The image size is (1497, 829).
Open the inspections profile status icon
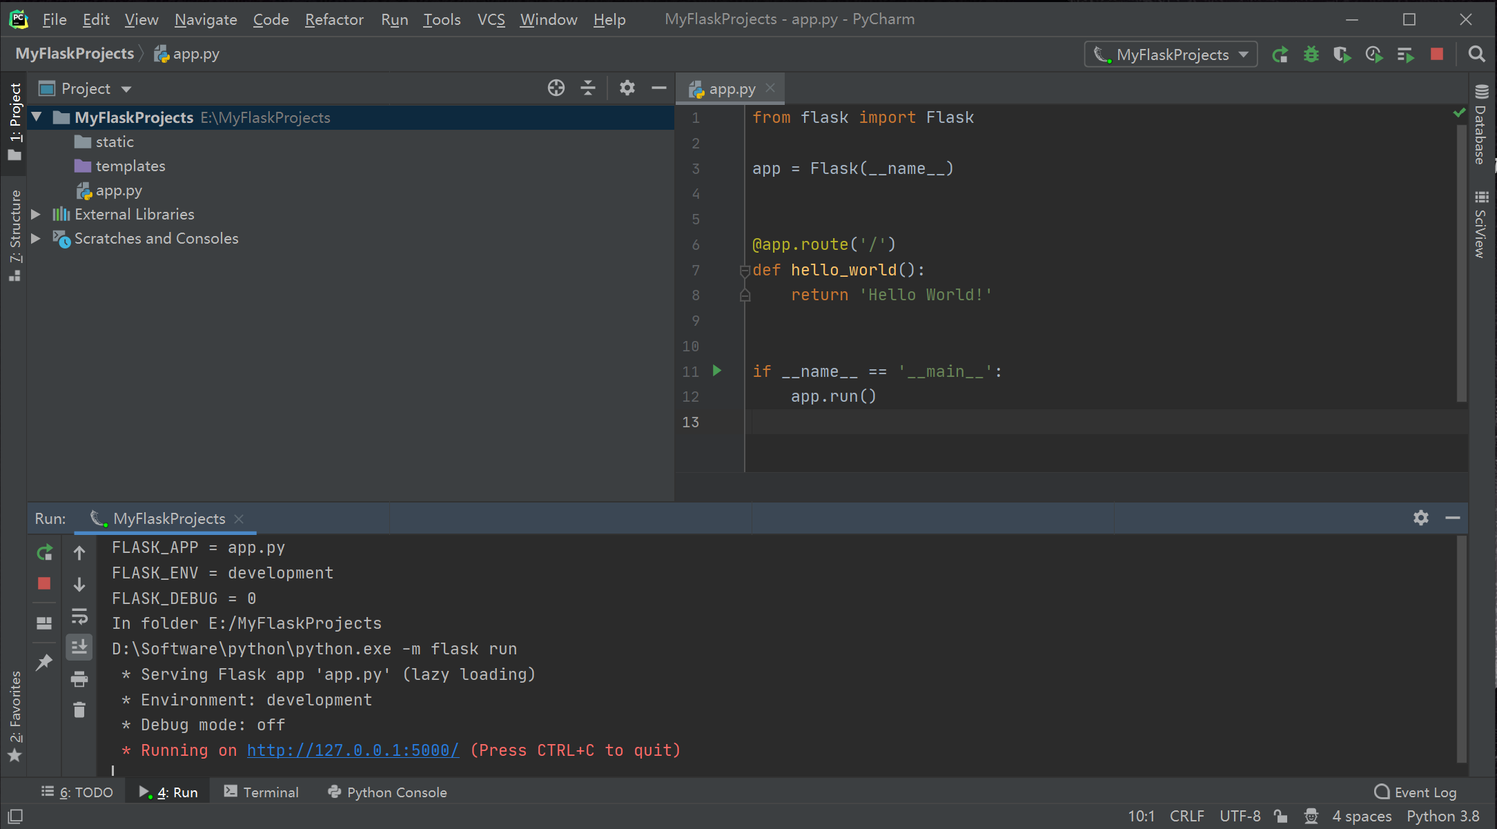pyautogui.click(x=1311, y=817)
